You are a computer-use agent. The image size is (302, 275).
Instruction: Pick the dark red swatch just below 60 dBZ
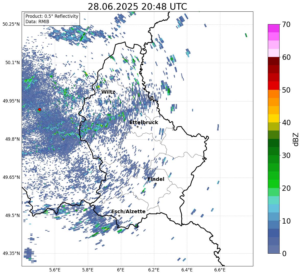coord(273,61)
